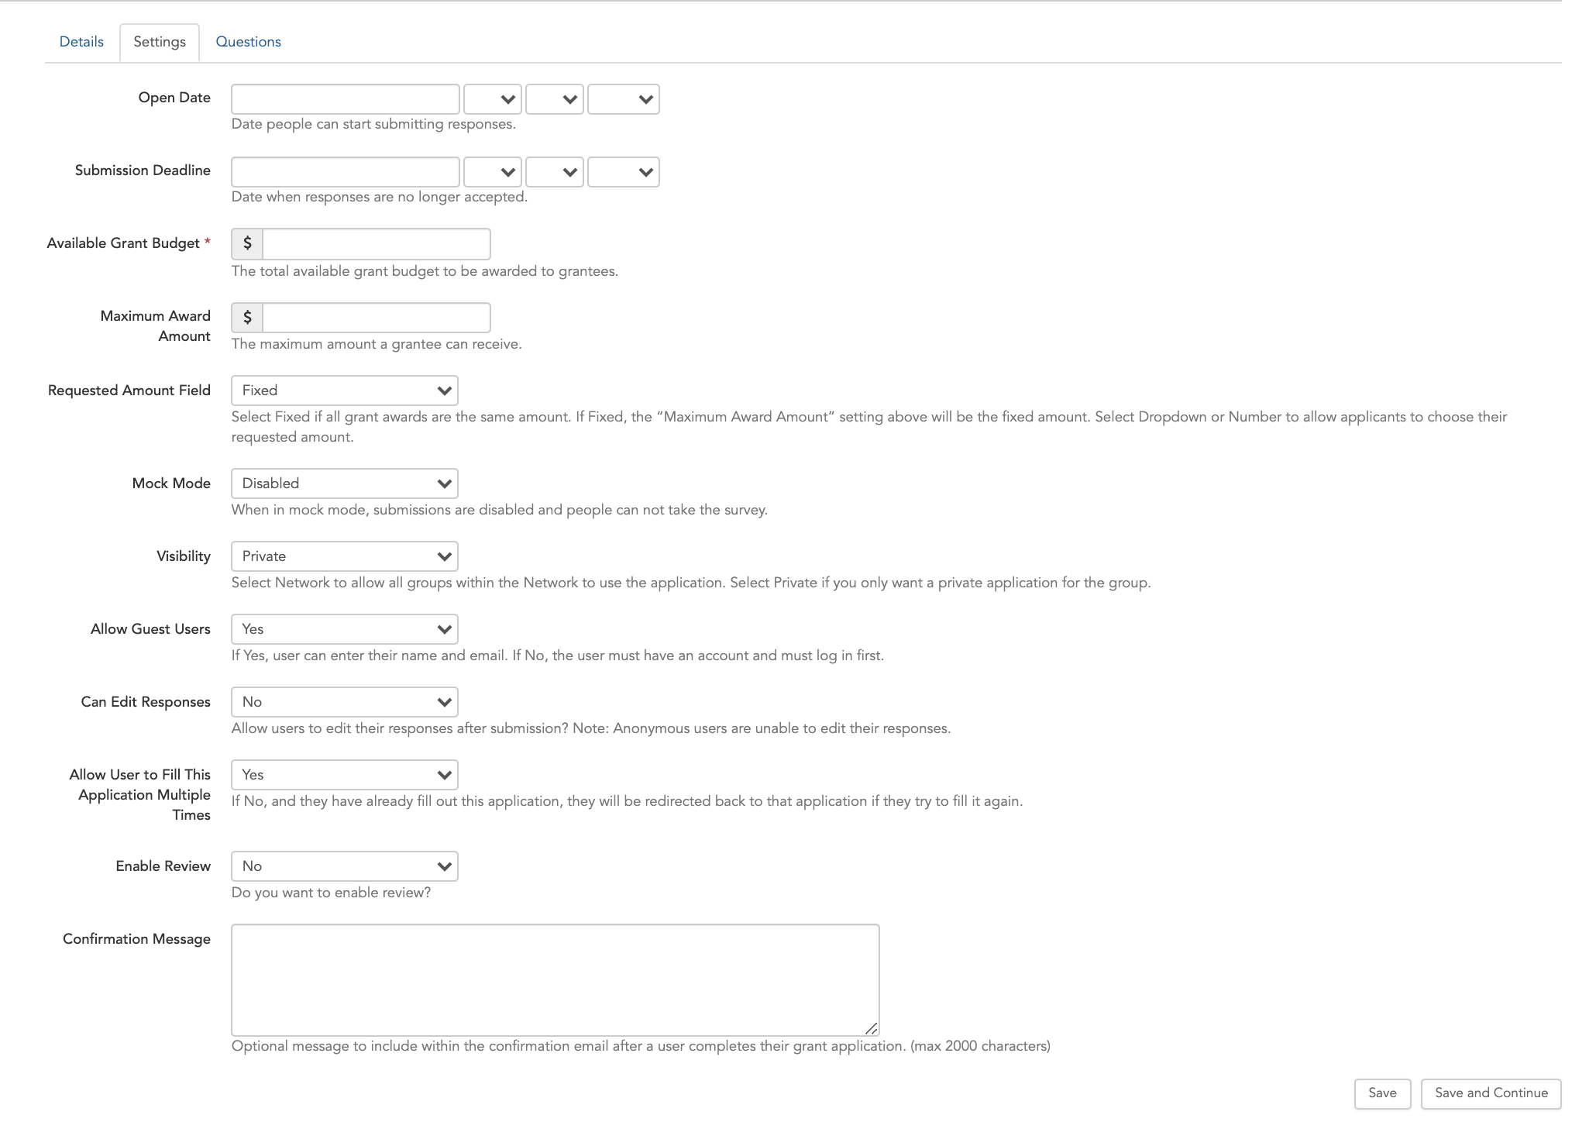The image size is (1596, 1122).
Task: Switch to the Details tab
Action: [81, 42]
